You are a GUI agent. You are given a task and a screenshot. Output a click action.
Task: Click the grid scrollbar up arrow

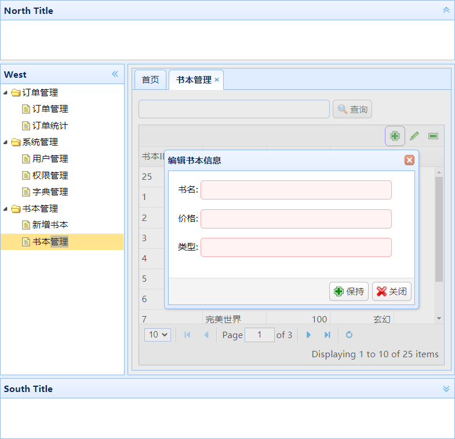pos(439,172)
